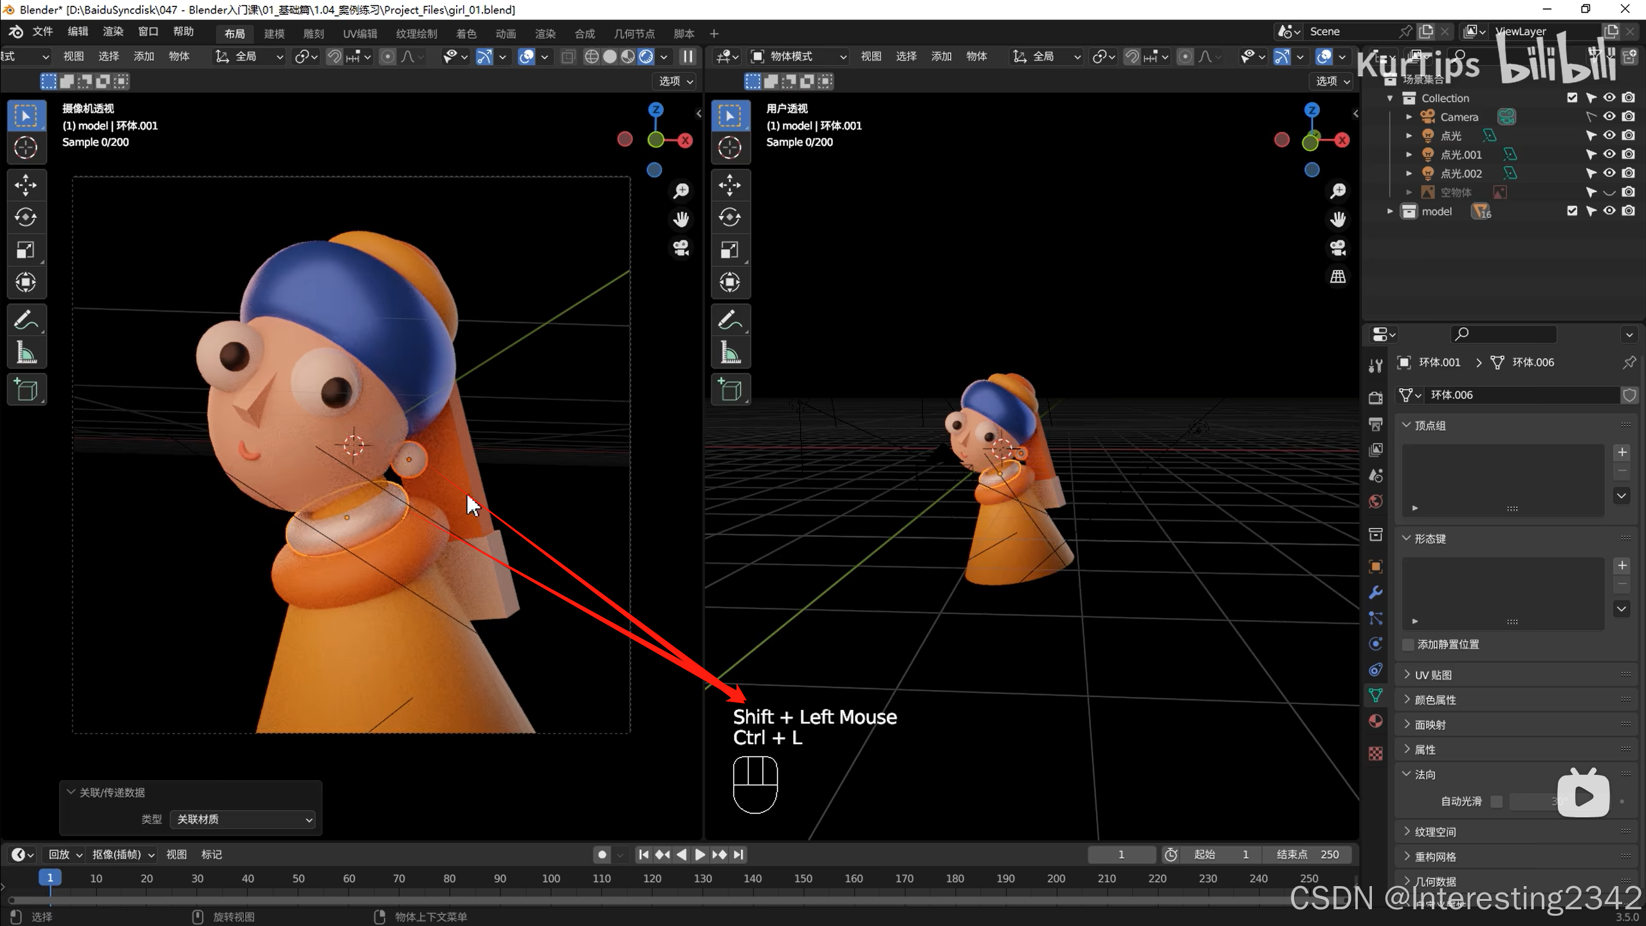Select the Rotate tool in left viewport
Image resolution: width=1646 pixels, height=926 pixels.
[26, 217]
